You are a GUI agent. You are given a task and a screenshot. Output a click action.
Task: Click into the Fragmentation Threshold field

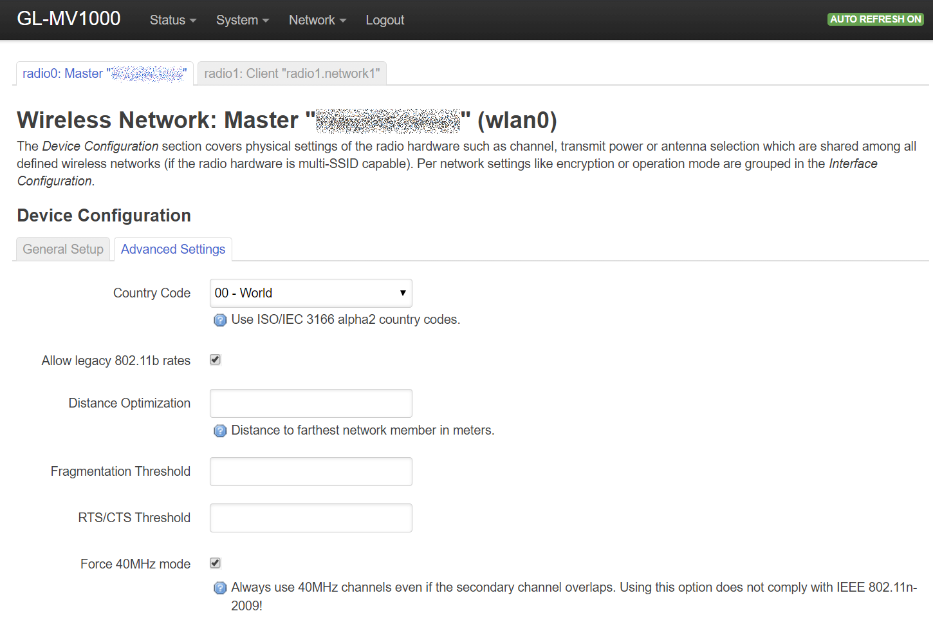(311, 472)
